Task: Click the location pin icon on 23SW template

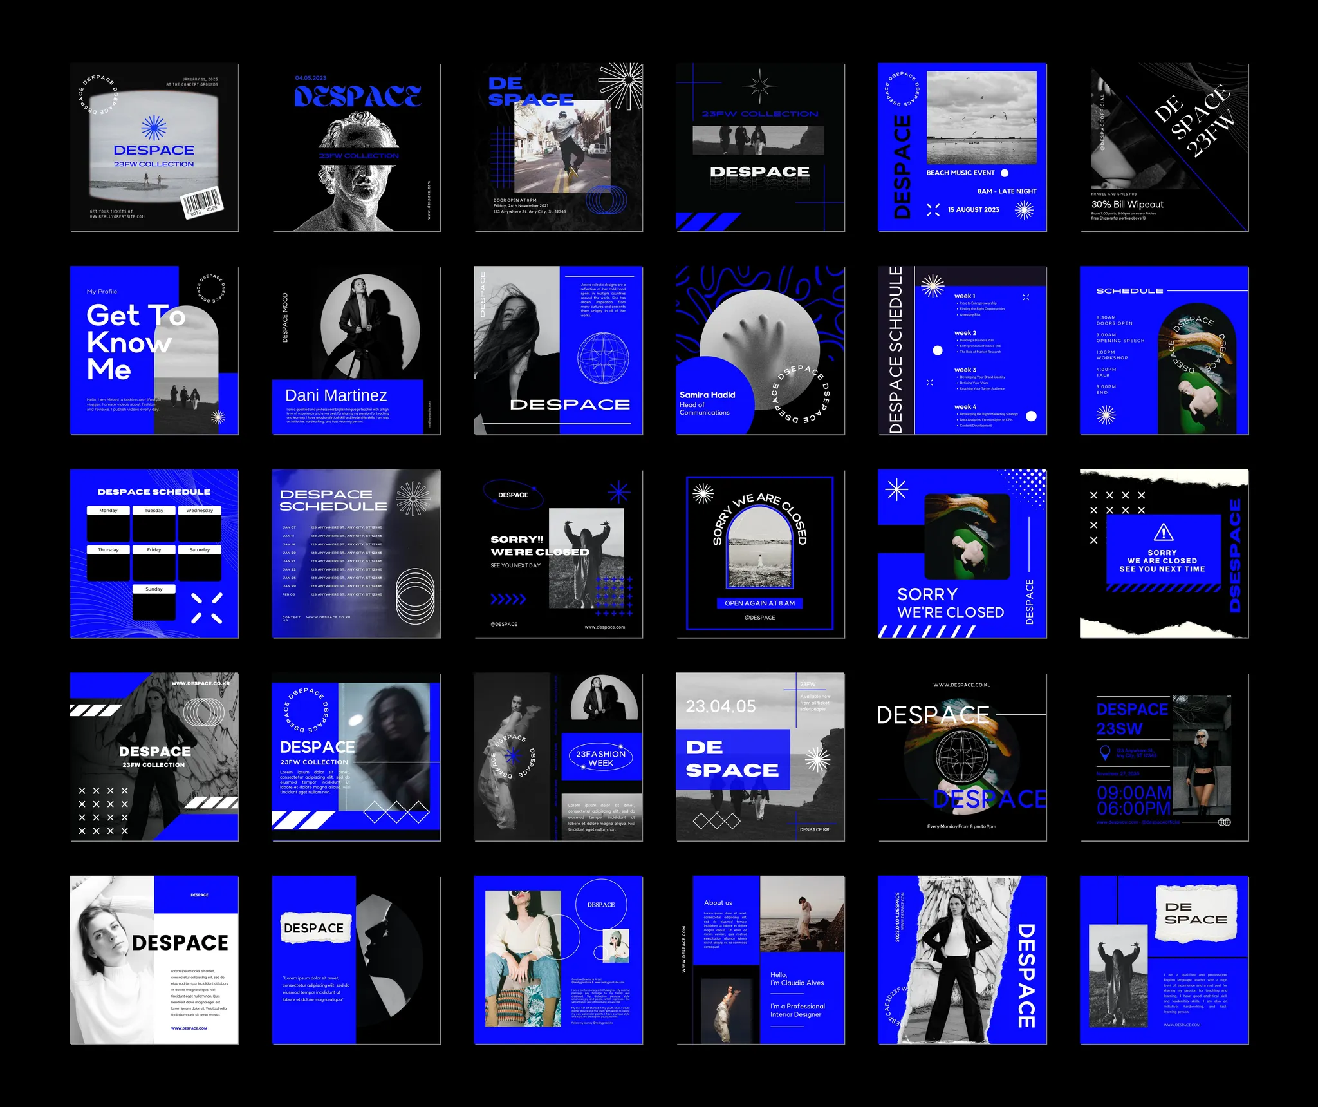Action: [x=1105, y=752]
